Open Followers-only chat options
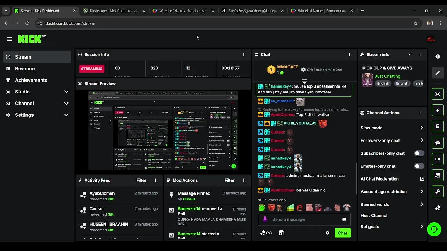Screen dimensions: 447x251 (x=392, y=140)
